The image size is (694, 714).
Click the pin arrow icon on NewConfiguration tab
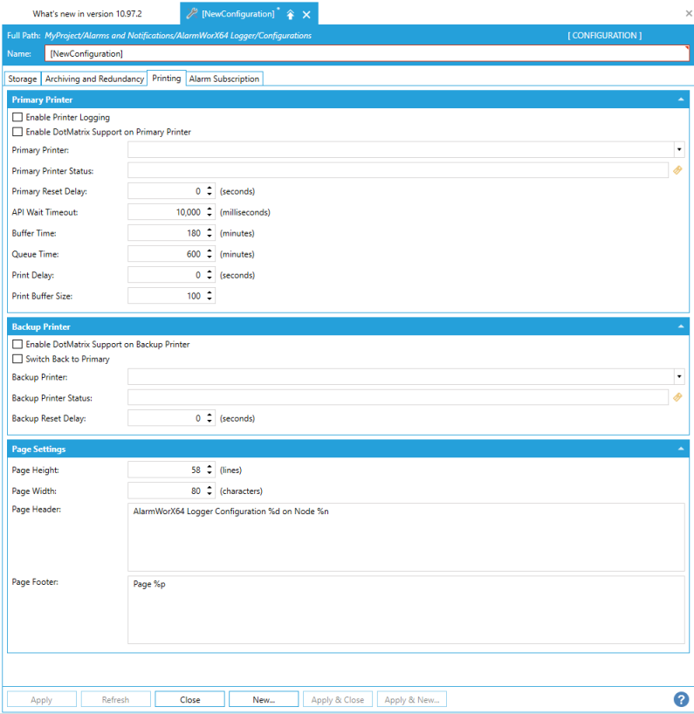click(291, 15)
